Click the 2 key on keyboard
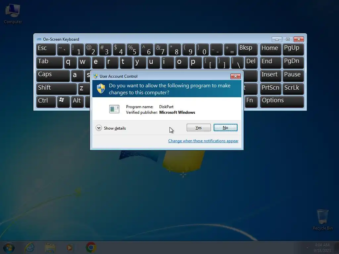Viewport: 339px width, 254px height. [x=91, y=50]
